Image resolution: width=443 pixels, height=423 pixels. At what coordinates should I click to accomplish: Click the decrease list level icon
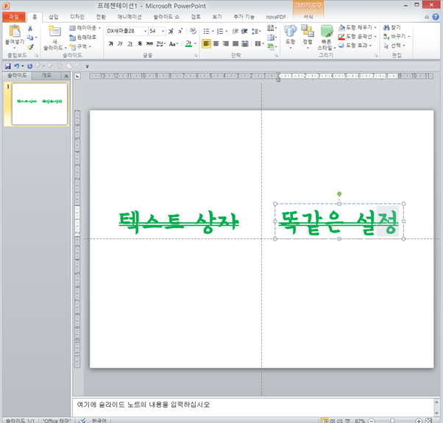click(235, 31)
